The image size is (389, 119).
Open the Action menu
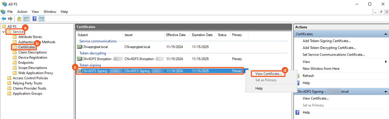click(22, 12)
